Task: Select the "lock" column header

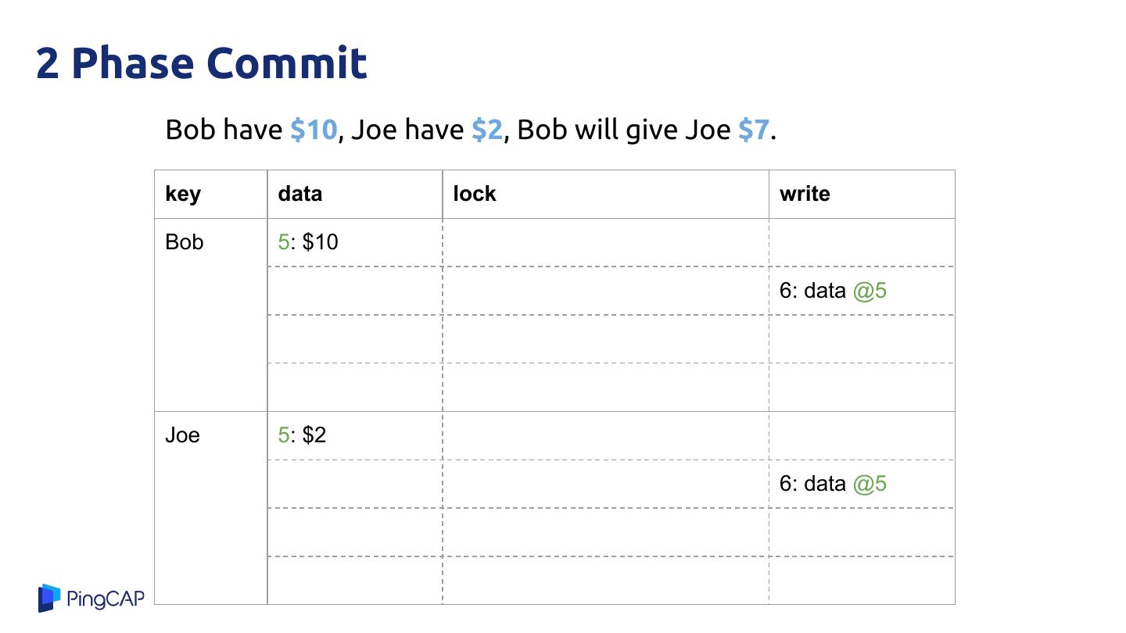Action: pos(475,194)
